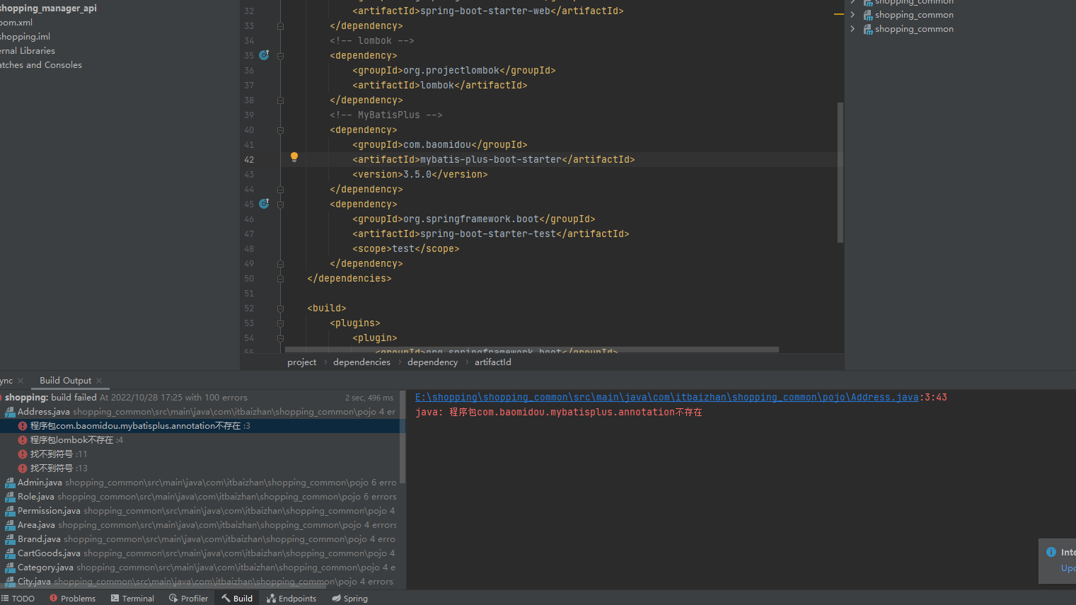
Task: Click the 3.5.0 version text on line 43
Action: (417, 175)
